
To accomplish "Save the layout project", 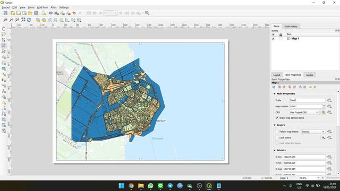I will (5, 13).
